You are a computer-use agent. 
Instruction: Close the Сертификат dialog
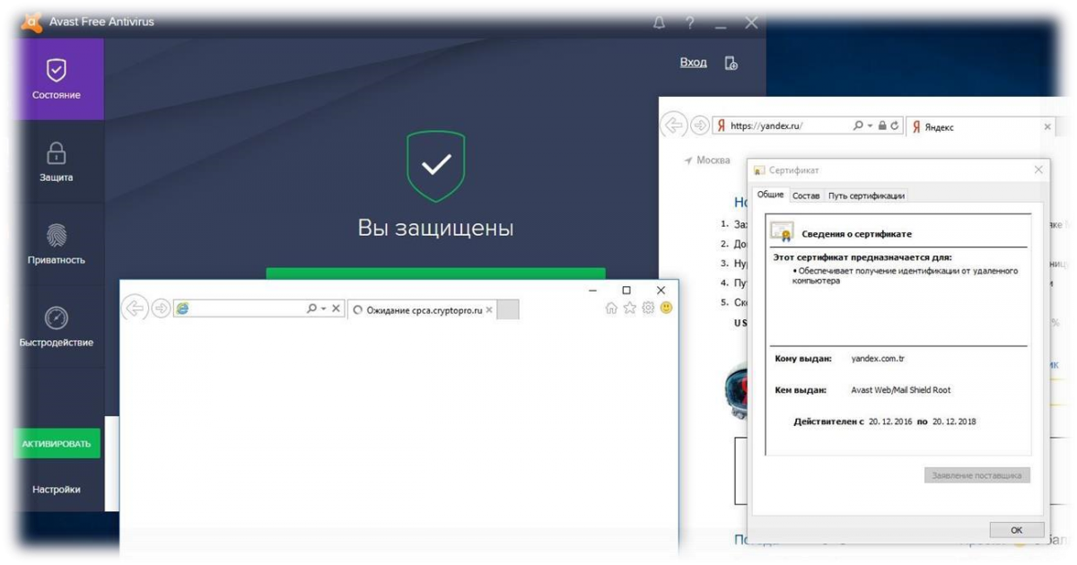coord(1038,169)
